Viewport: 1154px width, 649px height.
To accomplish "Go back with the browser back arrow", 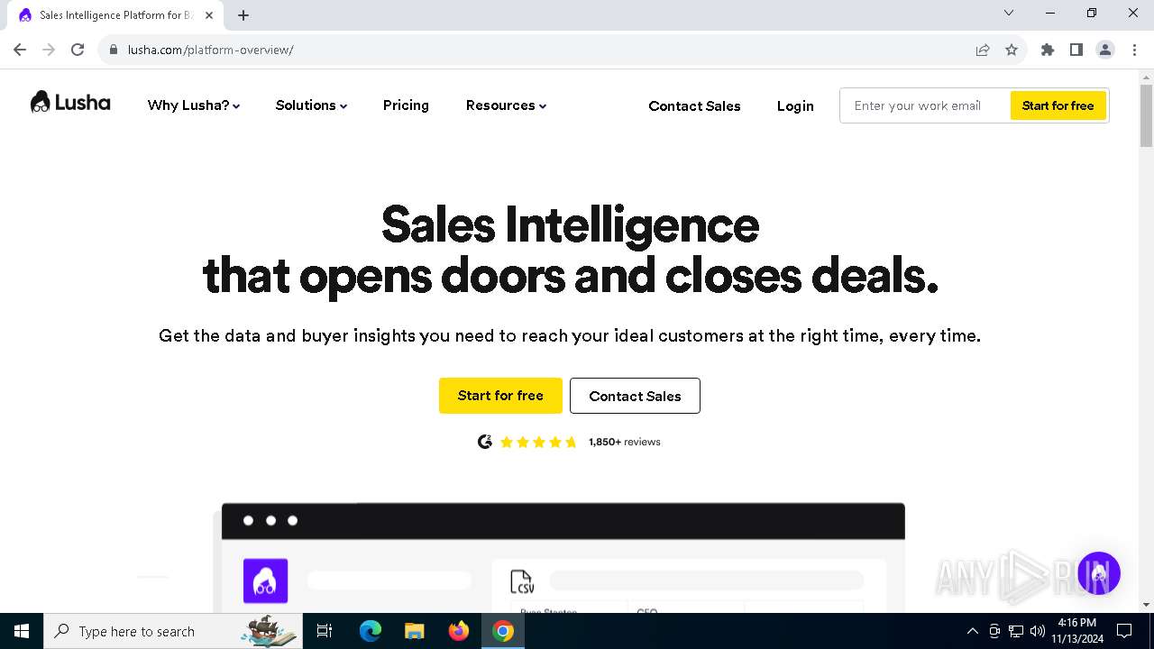I will click(20, 50).
